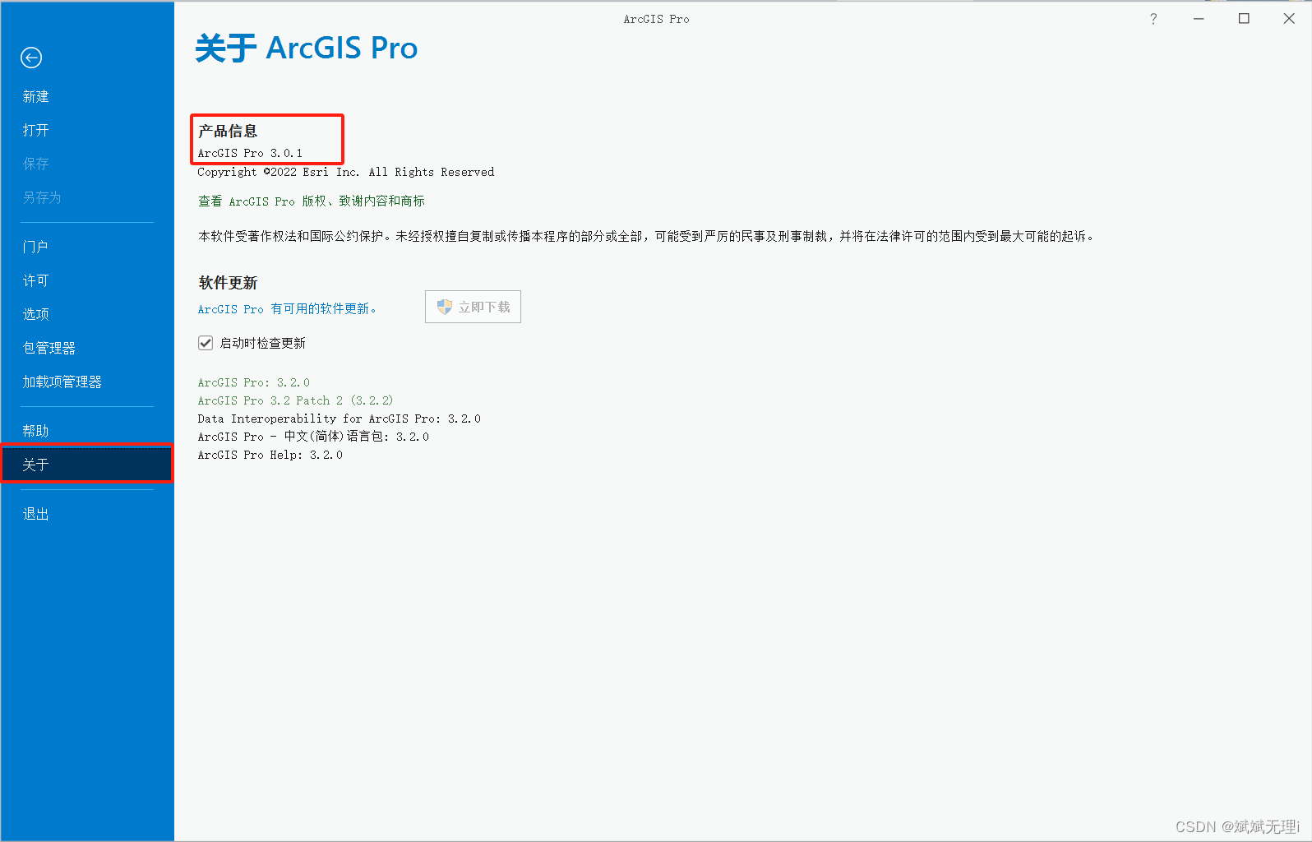Click the ArcGIS Pro: 3.2.0 entry

(254, 382)
